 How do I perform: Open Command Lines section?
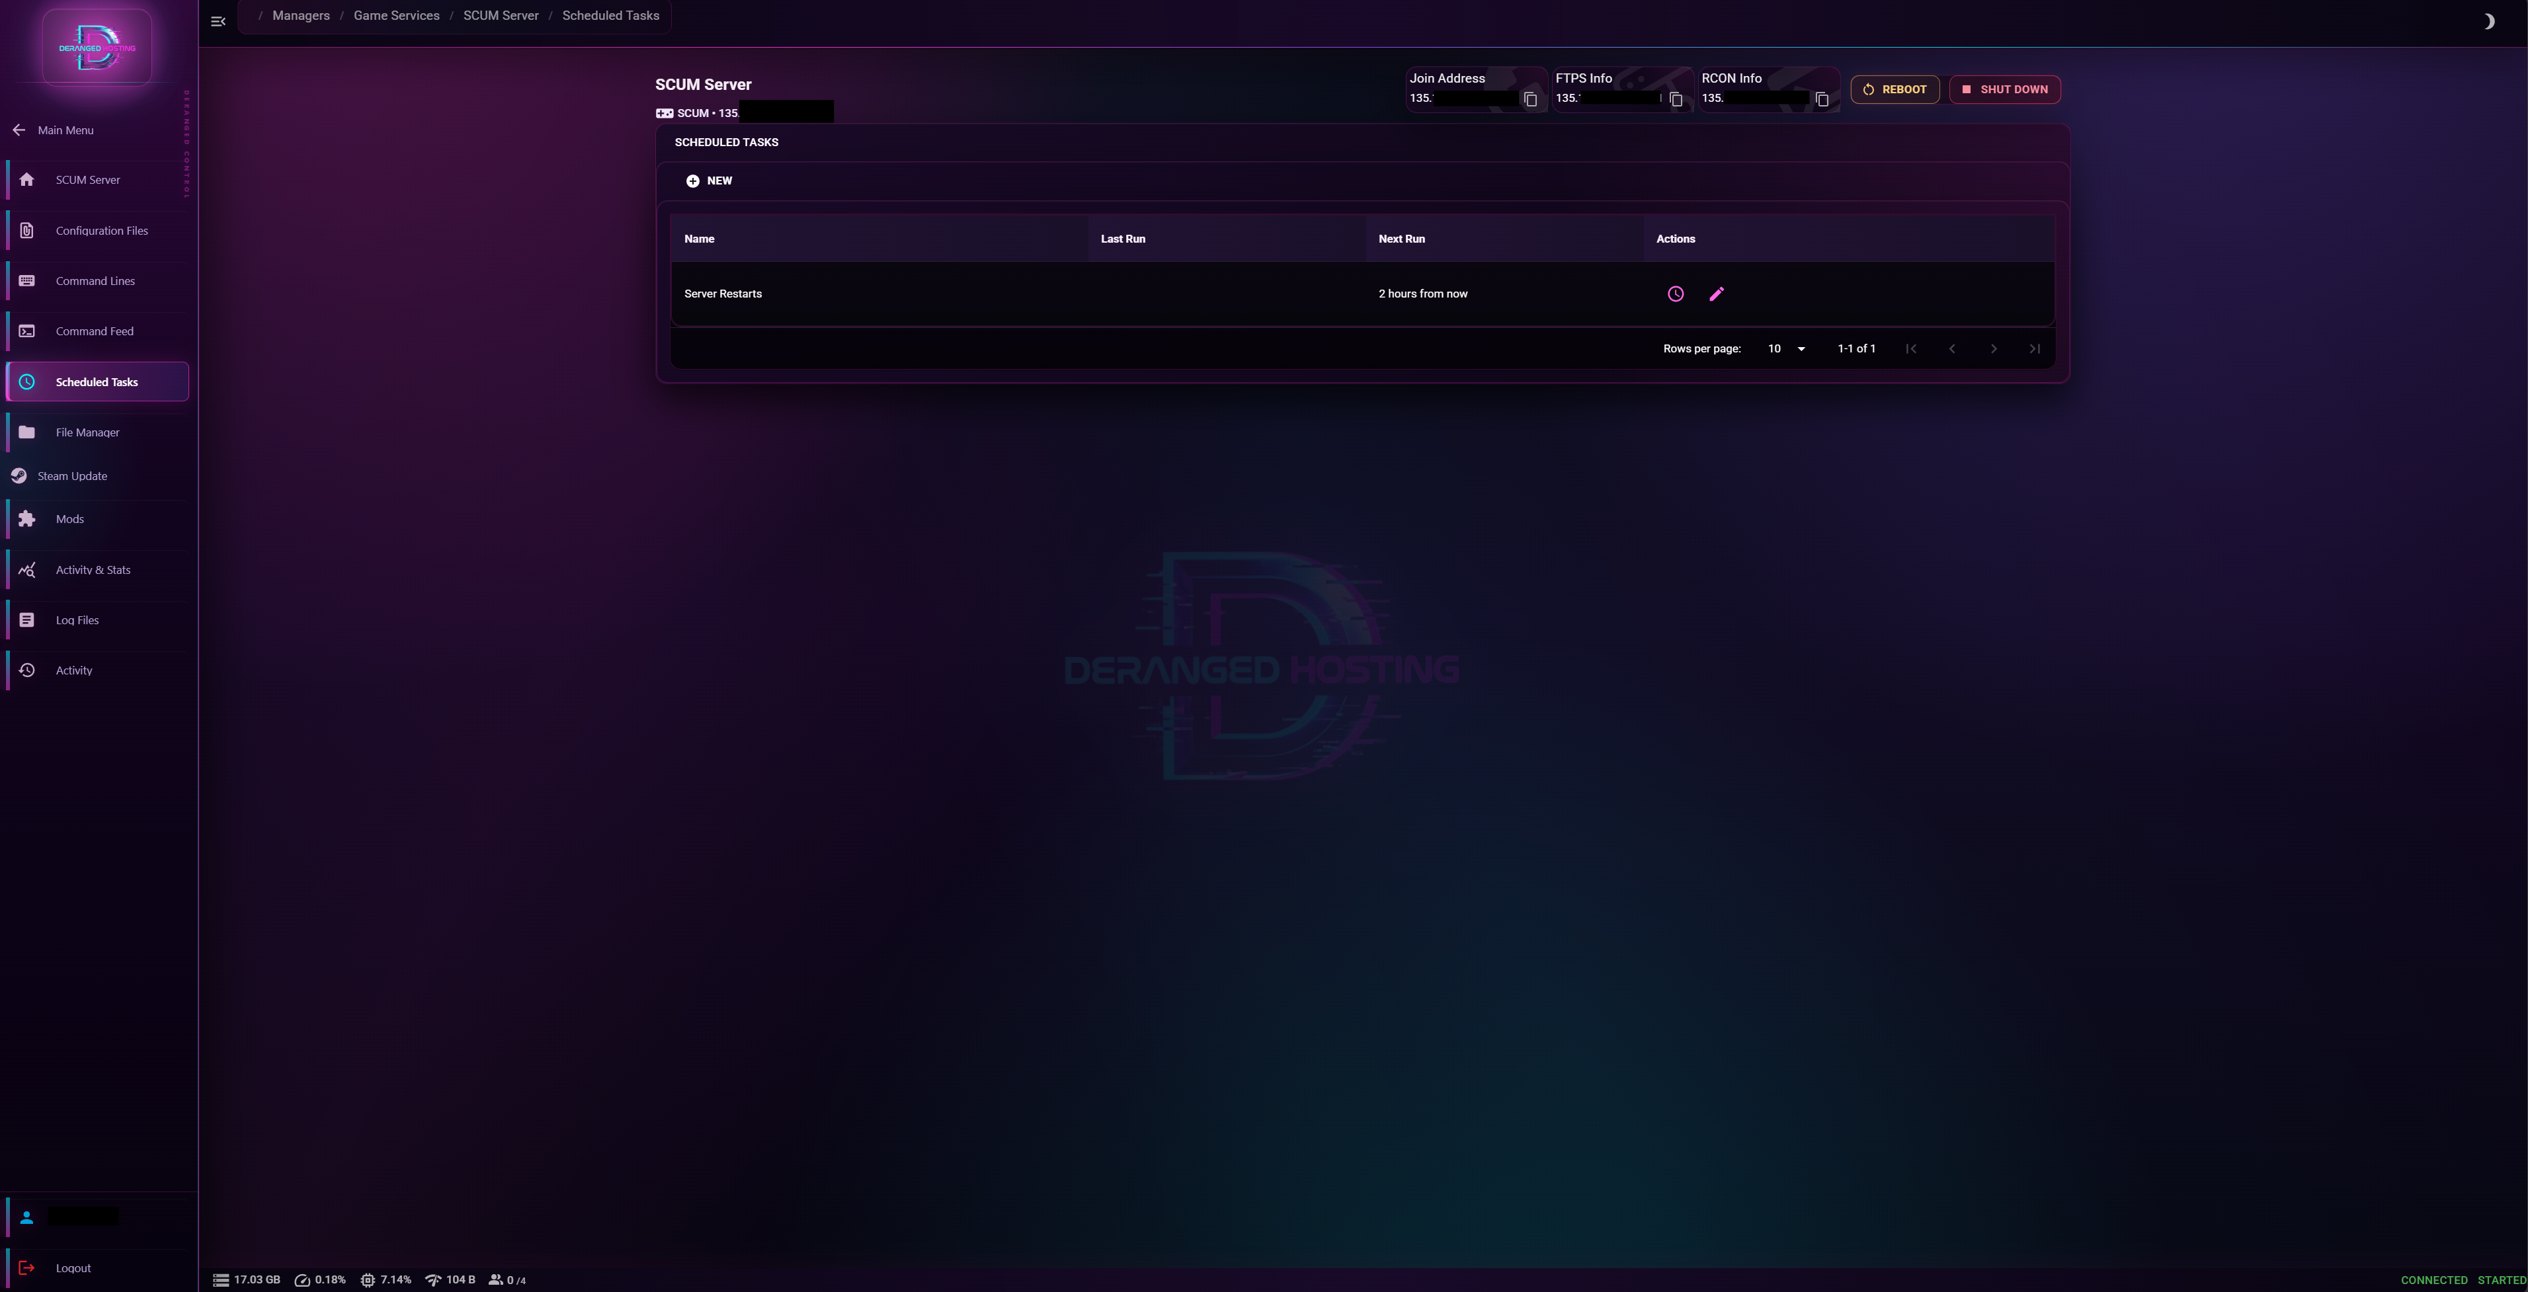[x=97, y=282]
